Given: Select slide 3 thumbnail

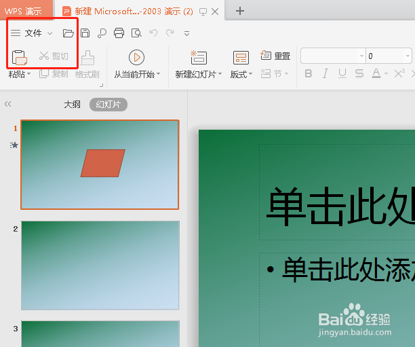Looking at the screenshot, I should pyautogui.click(x=100, y=333).
